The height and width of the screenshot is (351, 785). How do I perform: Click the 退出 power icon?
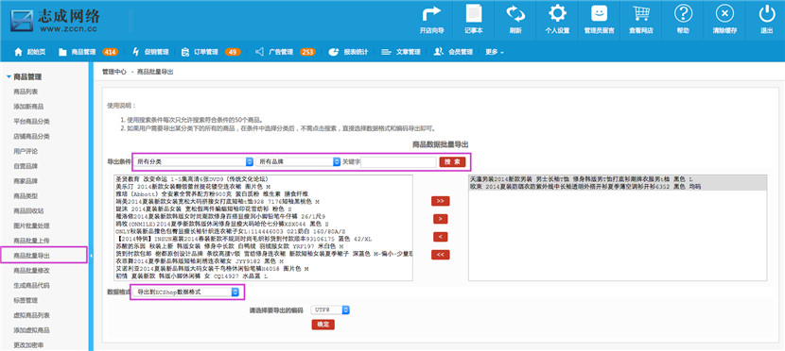[x=766, y=20]
